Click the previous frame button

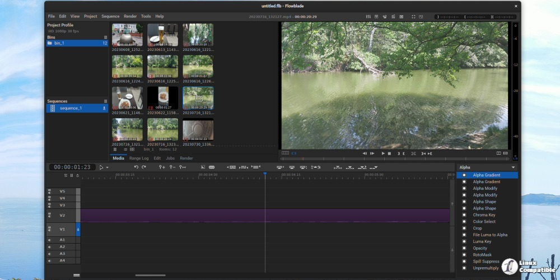(x=365, y=153)
